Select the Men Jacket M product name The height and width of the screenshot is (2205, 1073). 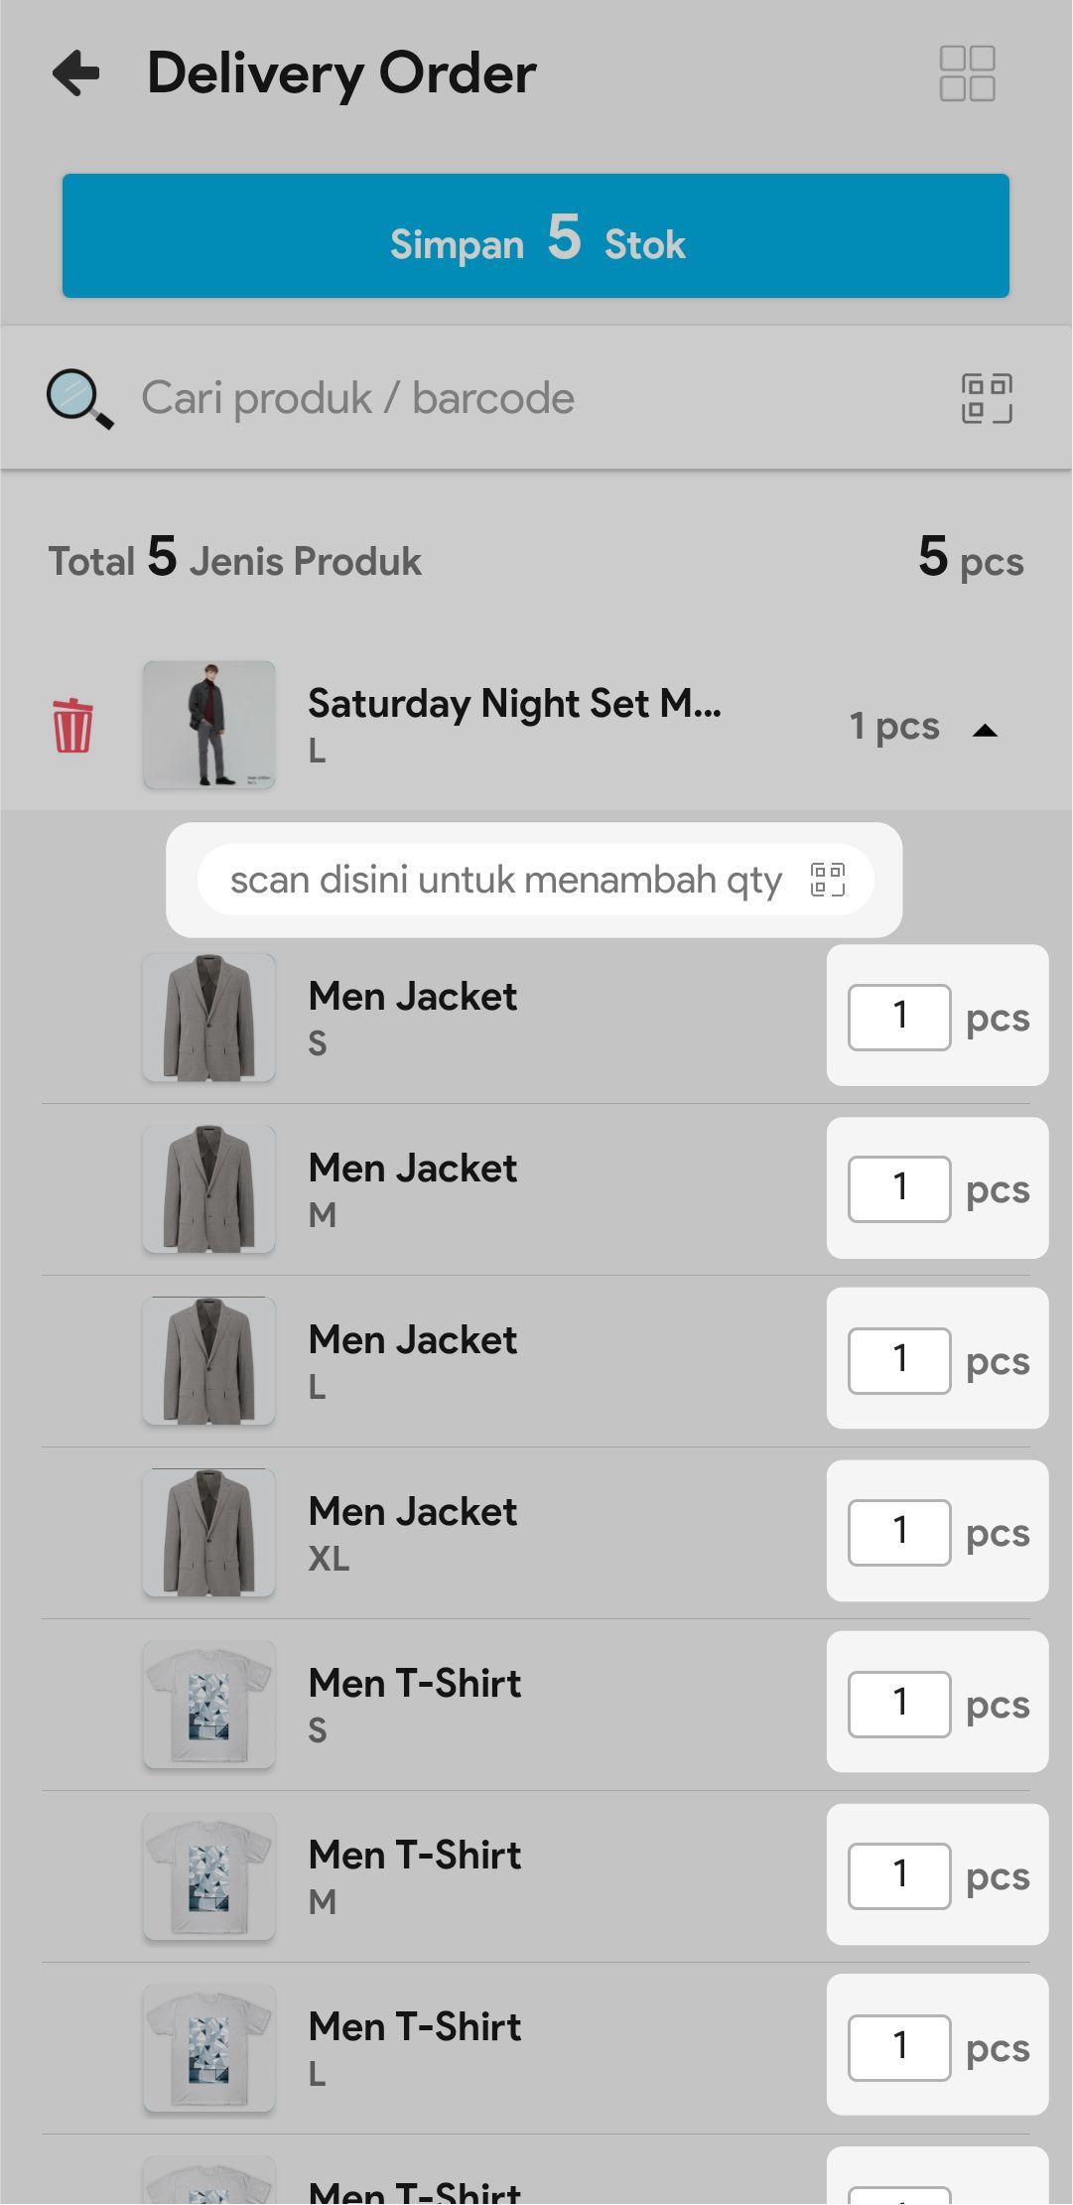coord(413,1169)
